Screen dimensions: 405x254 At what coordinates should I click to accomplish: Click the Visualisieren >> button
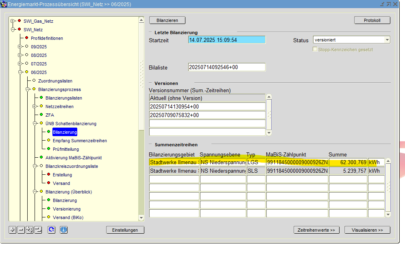[367, 230]
